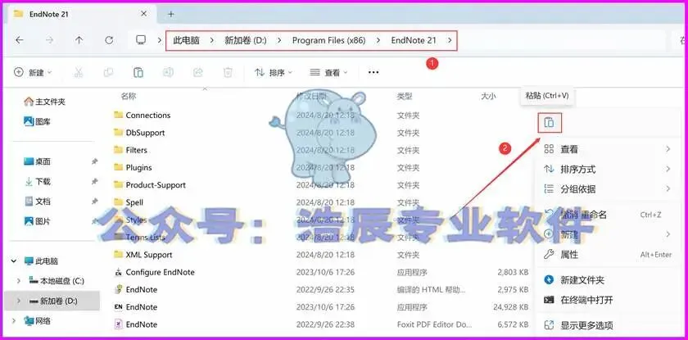Refresh the current folder view
688x340 pixels.
(109, 40)
